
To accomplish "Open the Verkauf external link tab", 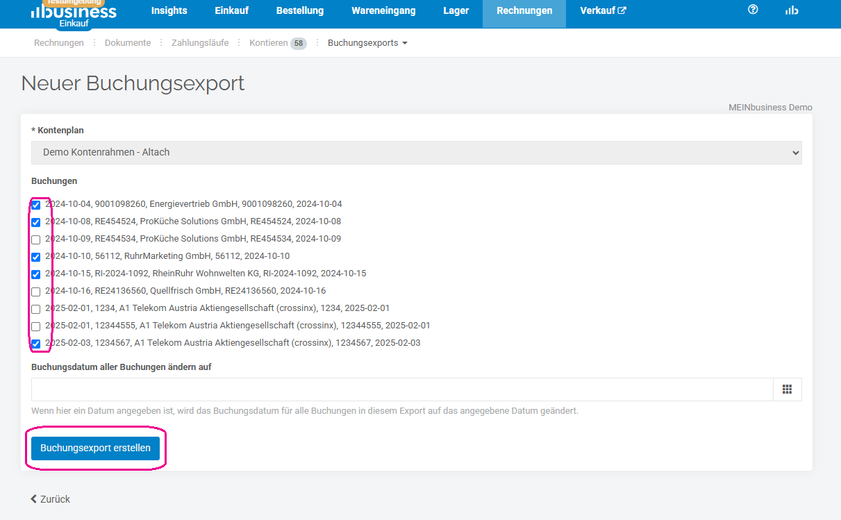I will point(603,10).
